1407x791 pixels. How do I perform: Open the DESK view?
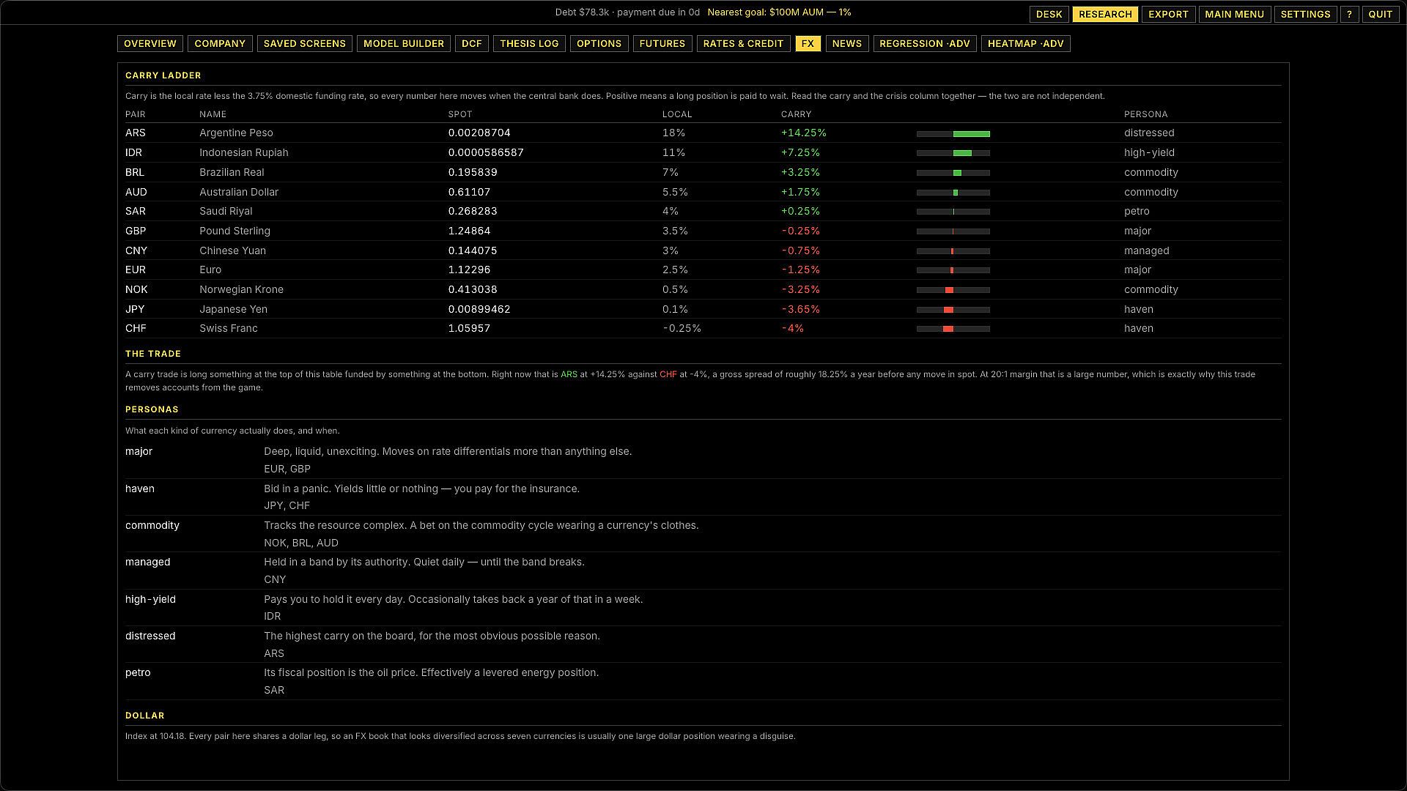pyautogui.click(x=1049, y=14)
